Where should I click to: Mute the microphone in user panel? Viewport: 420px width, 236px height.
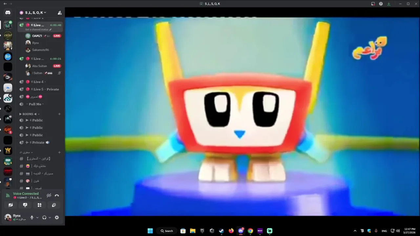tap(32, 217)
